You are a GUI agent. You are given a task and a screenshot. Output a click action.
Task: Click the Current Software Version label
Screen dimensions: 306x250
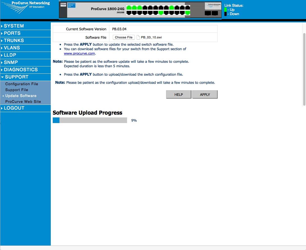pos(86,29)
